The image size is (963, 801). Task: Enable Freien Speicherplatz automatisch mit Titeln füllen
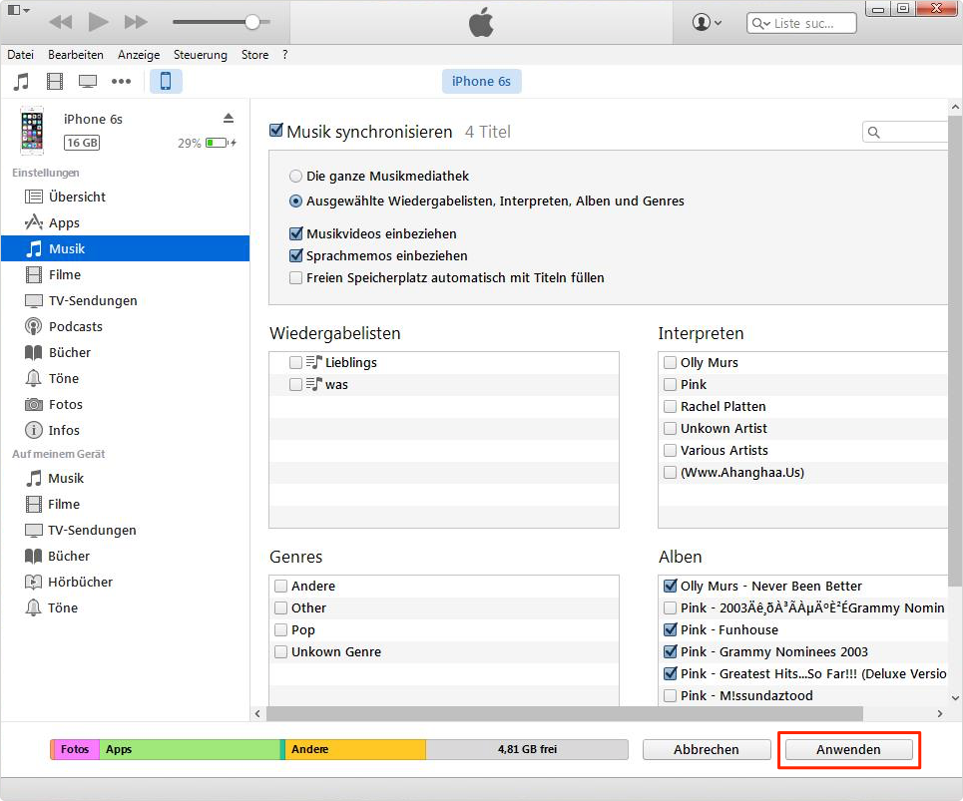pos(295,277)
